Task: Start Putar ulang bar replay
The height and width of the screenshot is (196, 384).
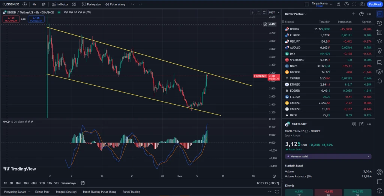Action: coord(115,4)
